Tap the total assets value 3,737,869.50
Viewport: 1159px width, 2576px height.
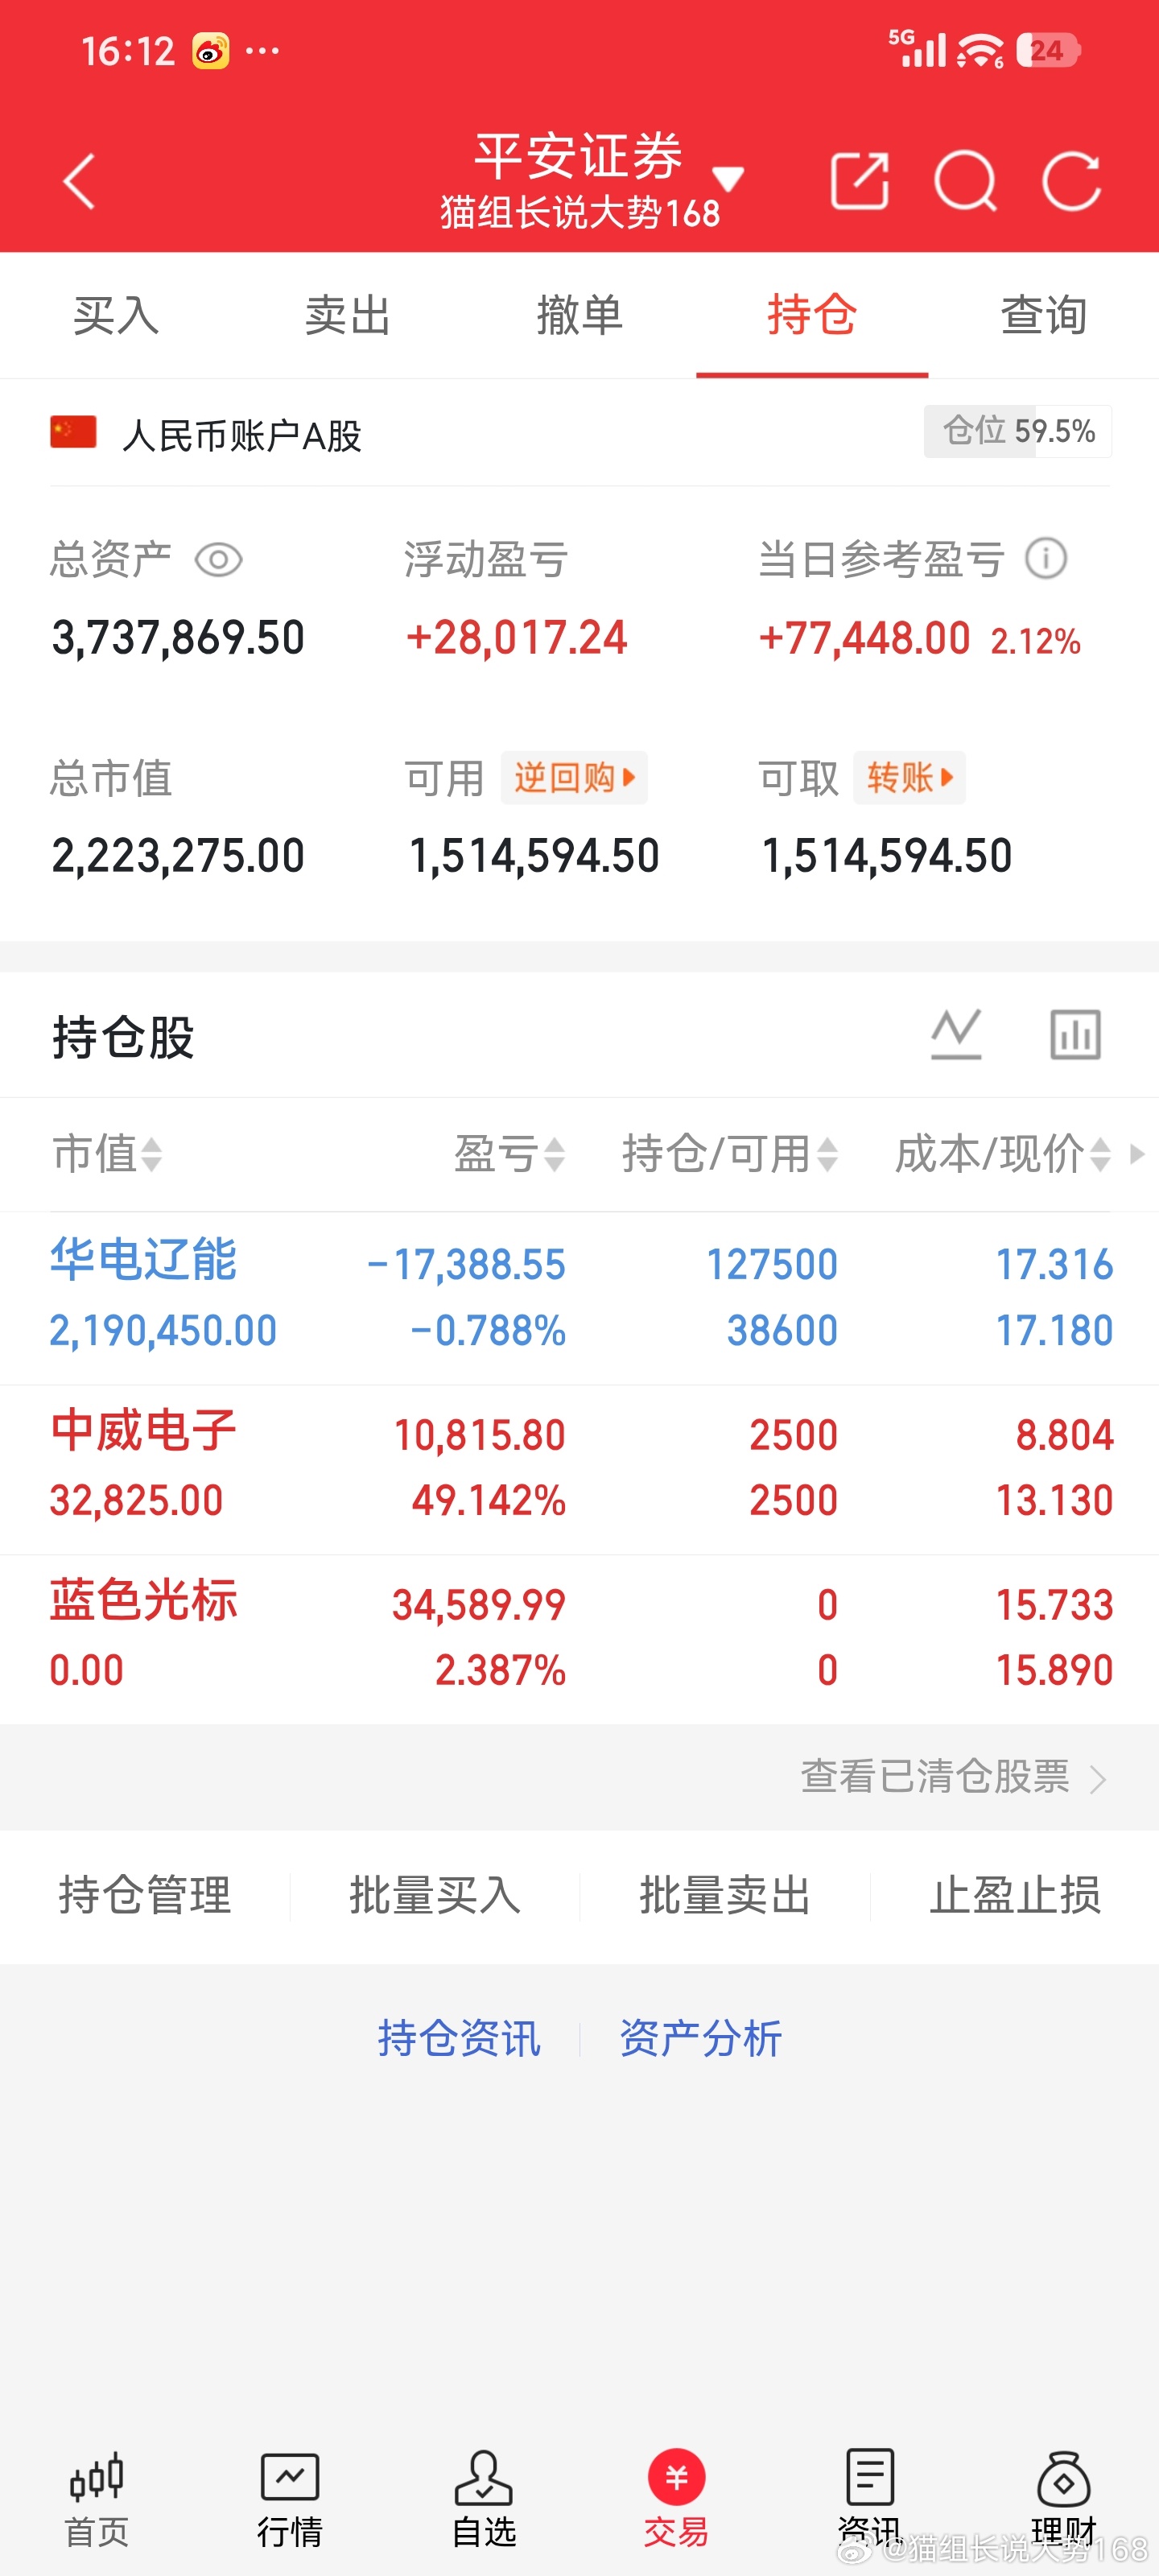(x=178, y=638)
